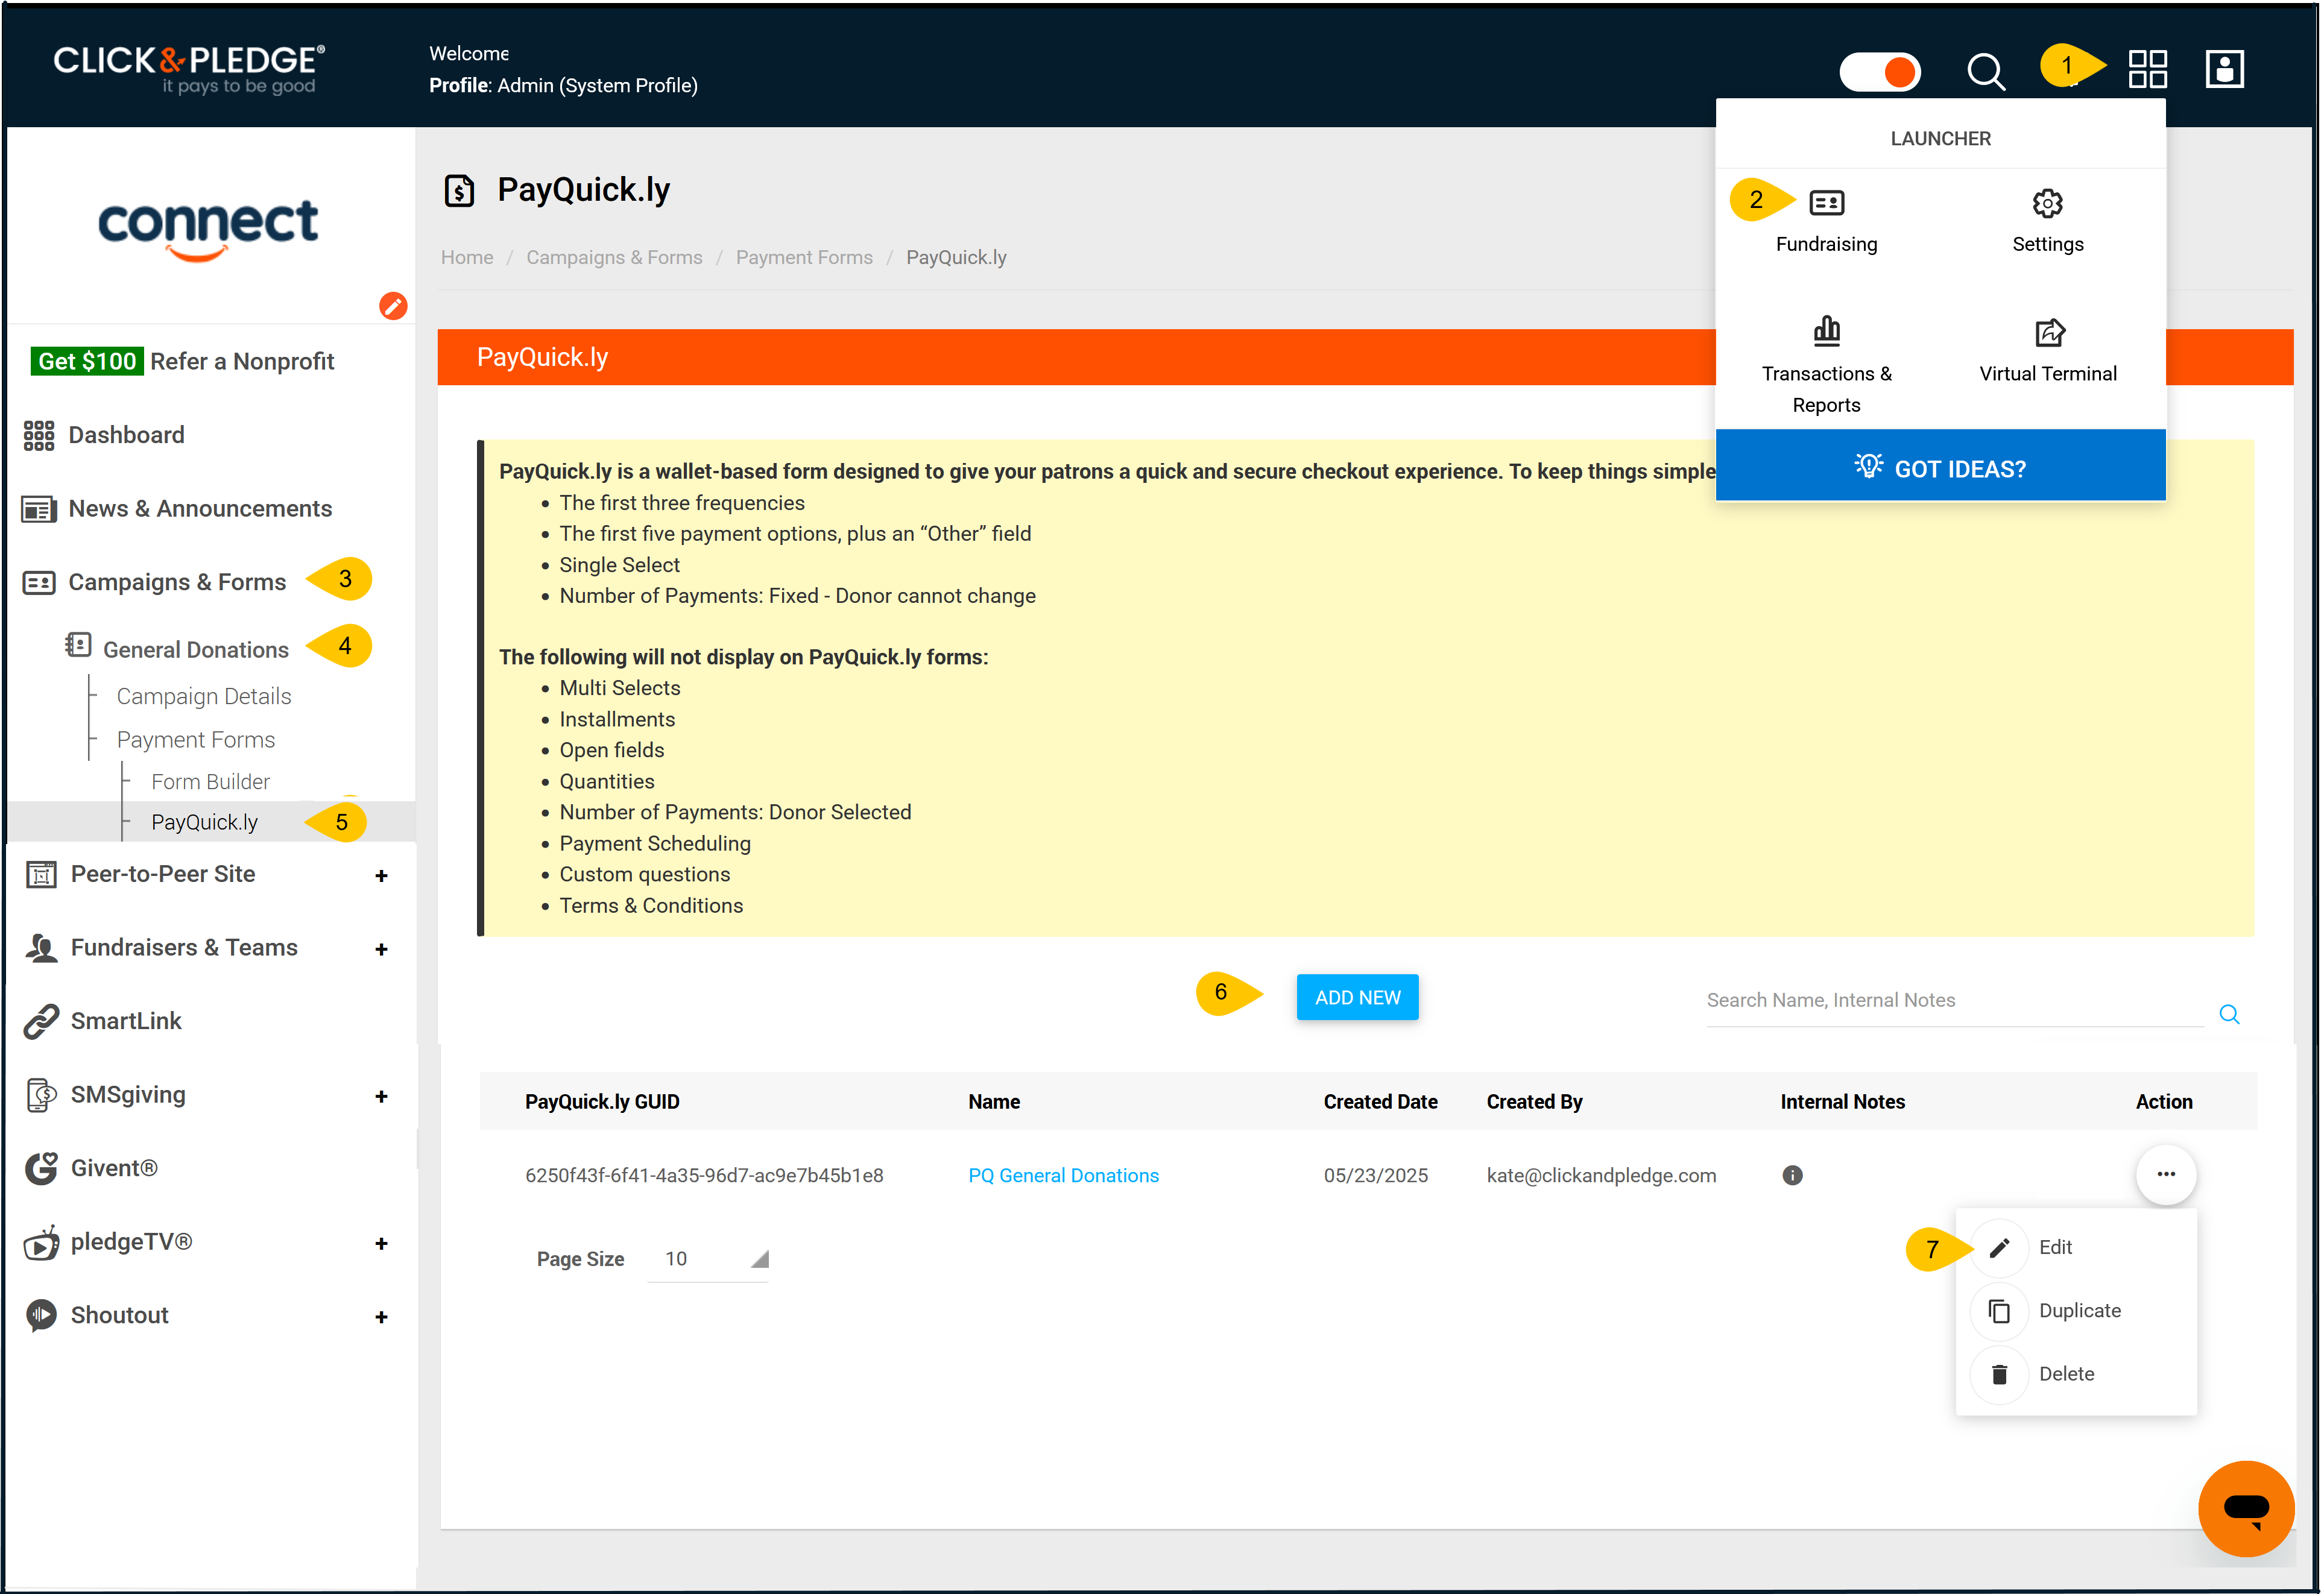The image size is (2324, 1594).
Task: Click the search magnifier in header
Action: point(1985,71)
